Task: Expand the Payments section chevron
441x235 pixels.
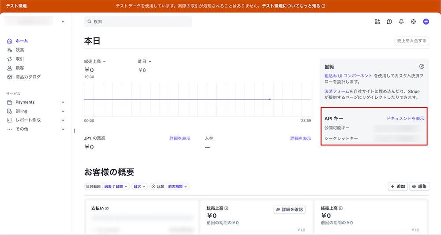Action: click(x=63, y=102)
